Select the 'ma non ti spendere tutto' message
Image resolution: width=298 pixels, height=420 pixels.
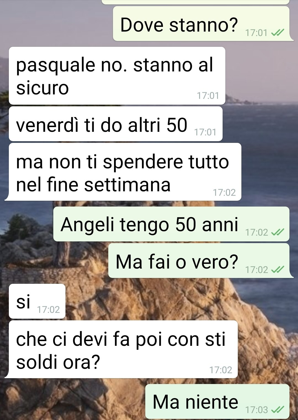(123, 172)
